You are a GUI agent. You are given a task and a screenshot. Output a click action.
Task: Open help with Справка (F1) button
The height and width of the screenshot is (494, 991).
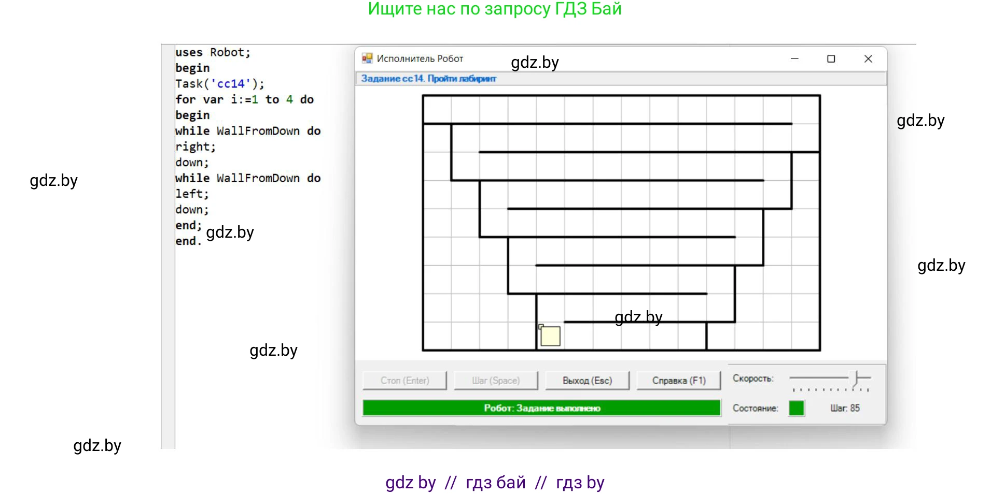tap(678, 381)
